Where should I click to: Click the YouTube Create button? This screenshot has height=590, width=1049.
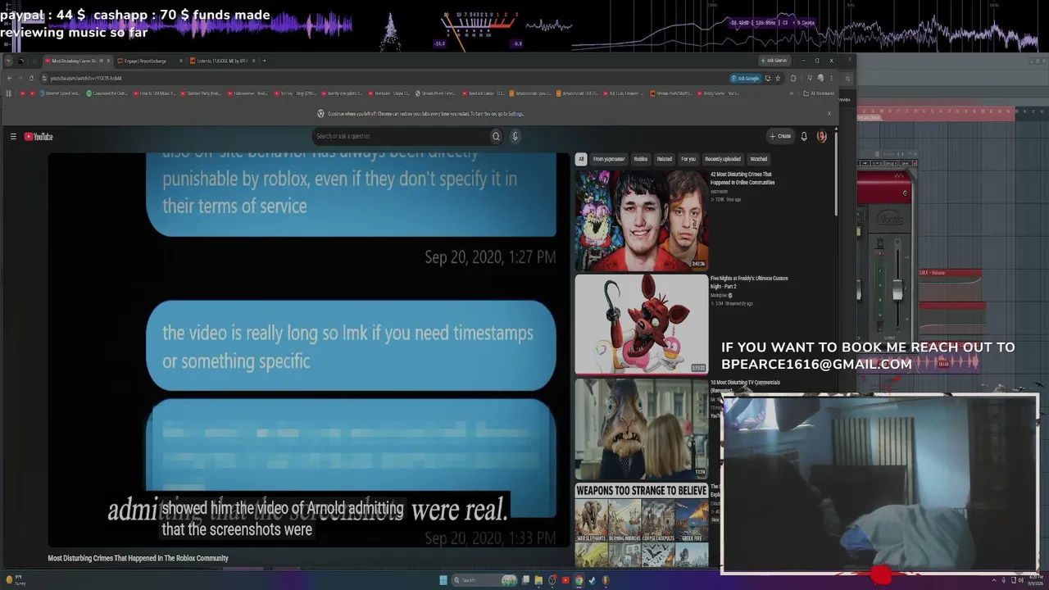(780, 136)
